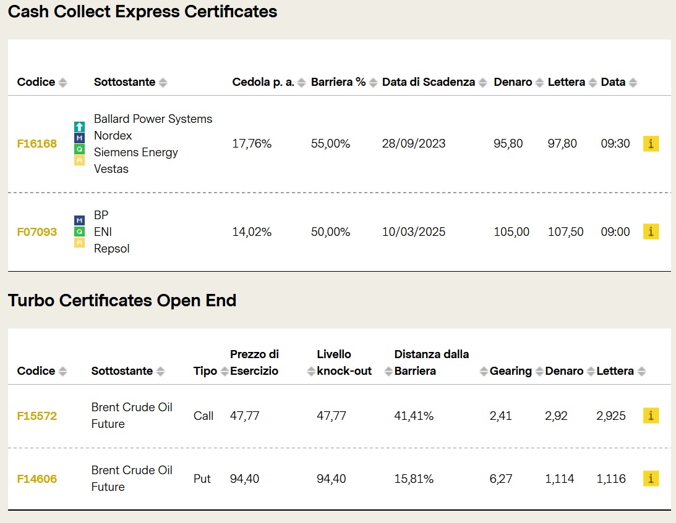Select Siemens Energy underlying text
676x523 pixels.
tap(136, 153)
